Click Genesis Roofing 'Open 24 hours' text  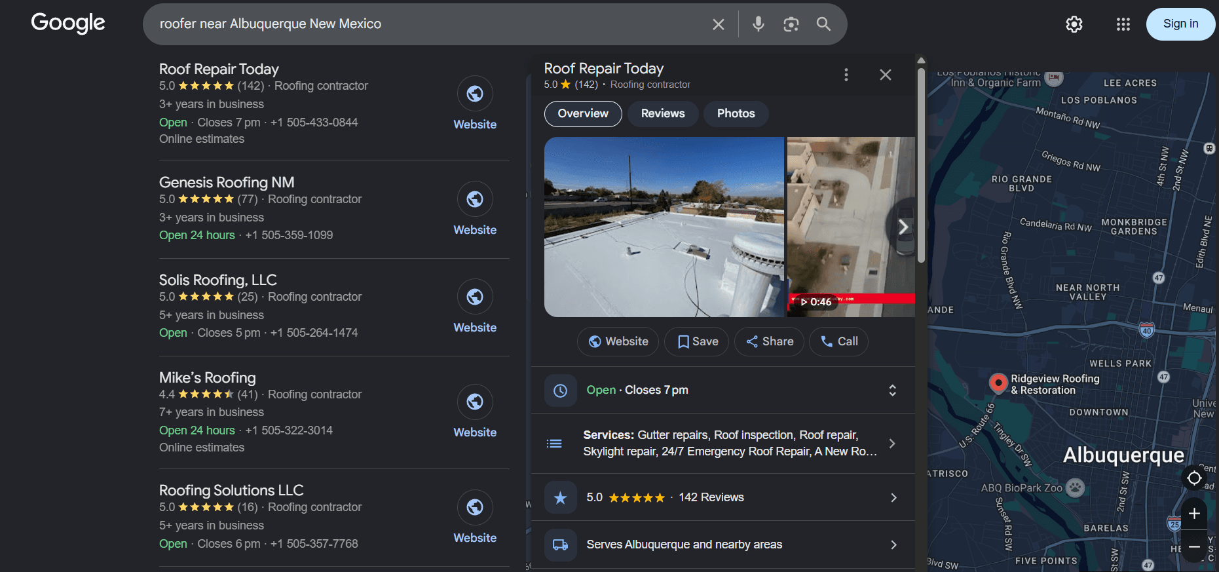point(197,235)
